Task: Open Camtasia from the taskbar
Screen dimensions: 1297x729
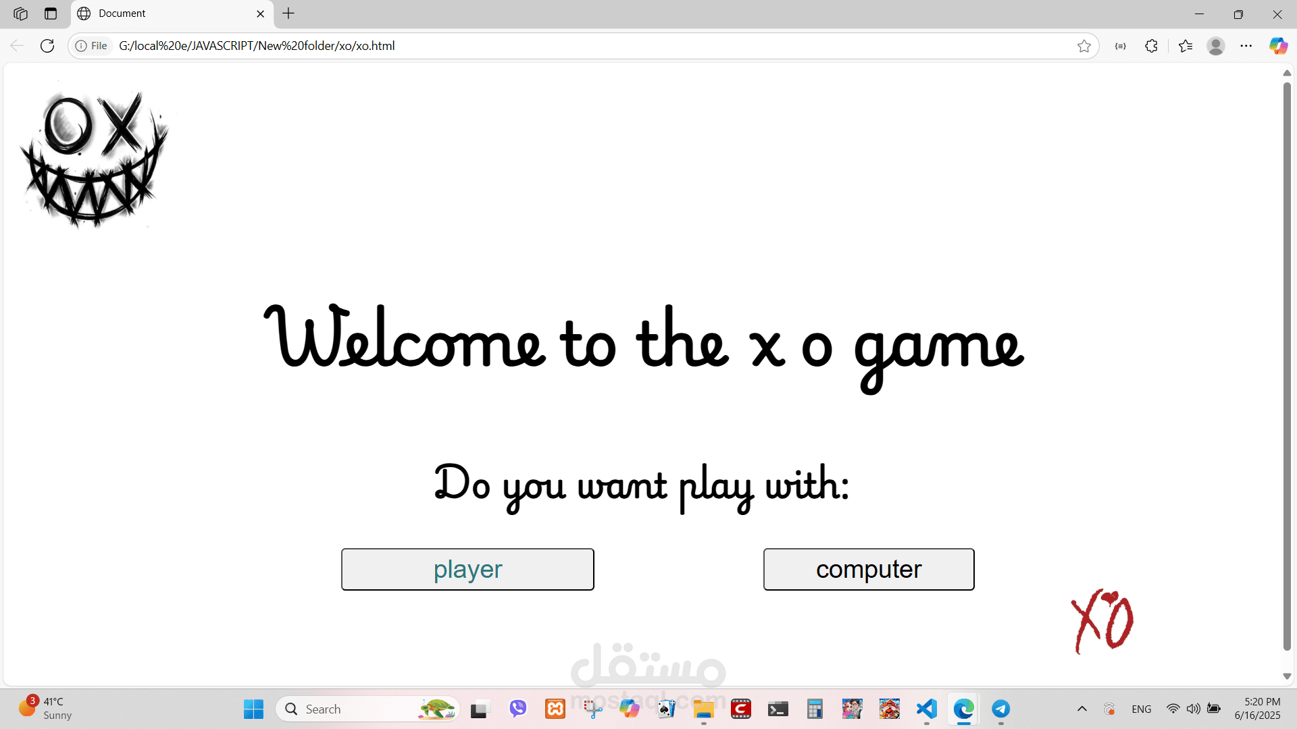Action: (x=741, y=709)
